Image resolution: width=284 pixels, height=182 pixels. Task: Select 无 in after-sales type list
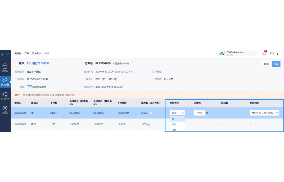coord(177,119)
